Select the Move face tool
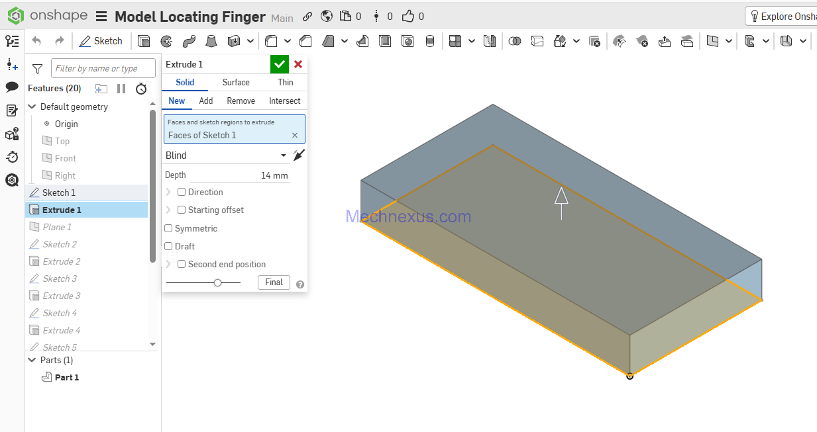Viewport: 817px width, 432px height. click(x=665, y=41)
